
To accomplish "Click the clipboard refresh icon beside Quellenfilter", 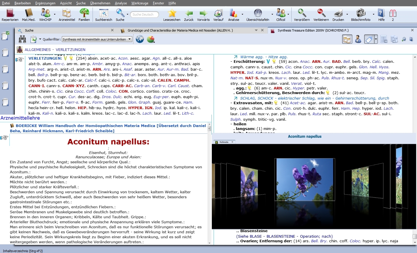I will coord(34,39).
